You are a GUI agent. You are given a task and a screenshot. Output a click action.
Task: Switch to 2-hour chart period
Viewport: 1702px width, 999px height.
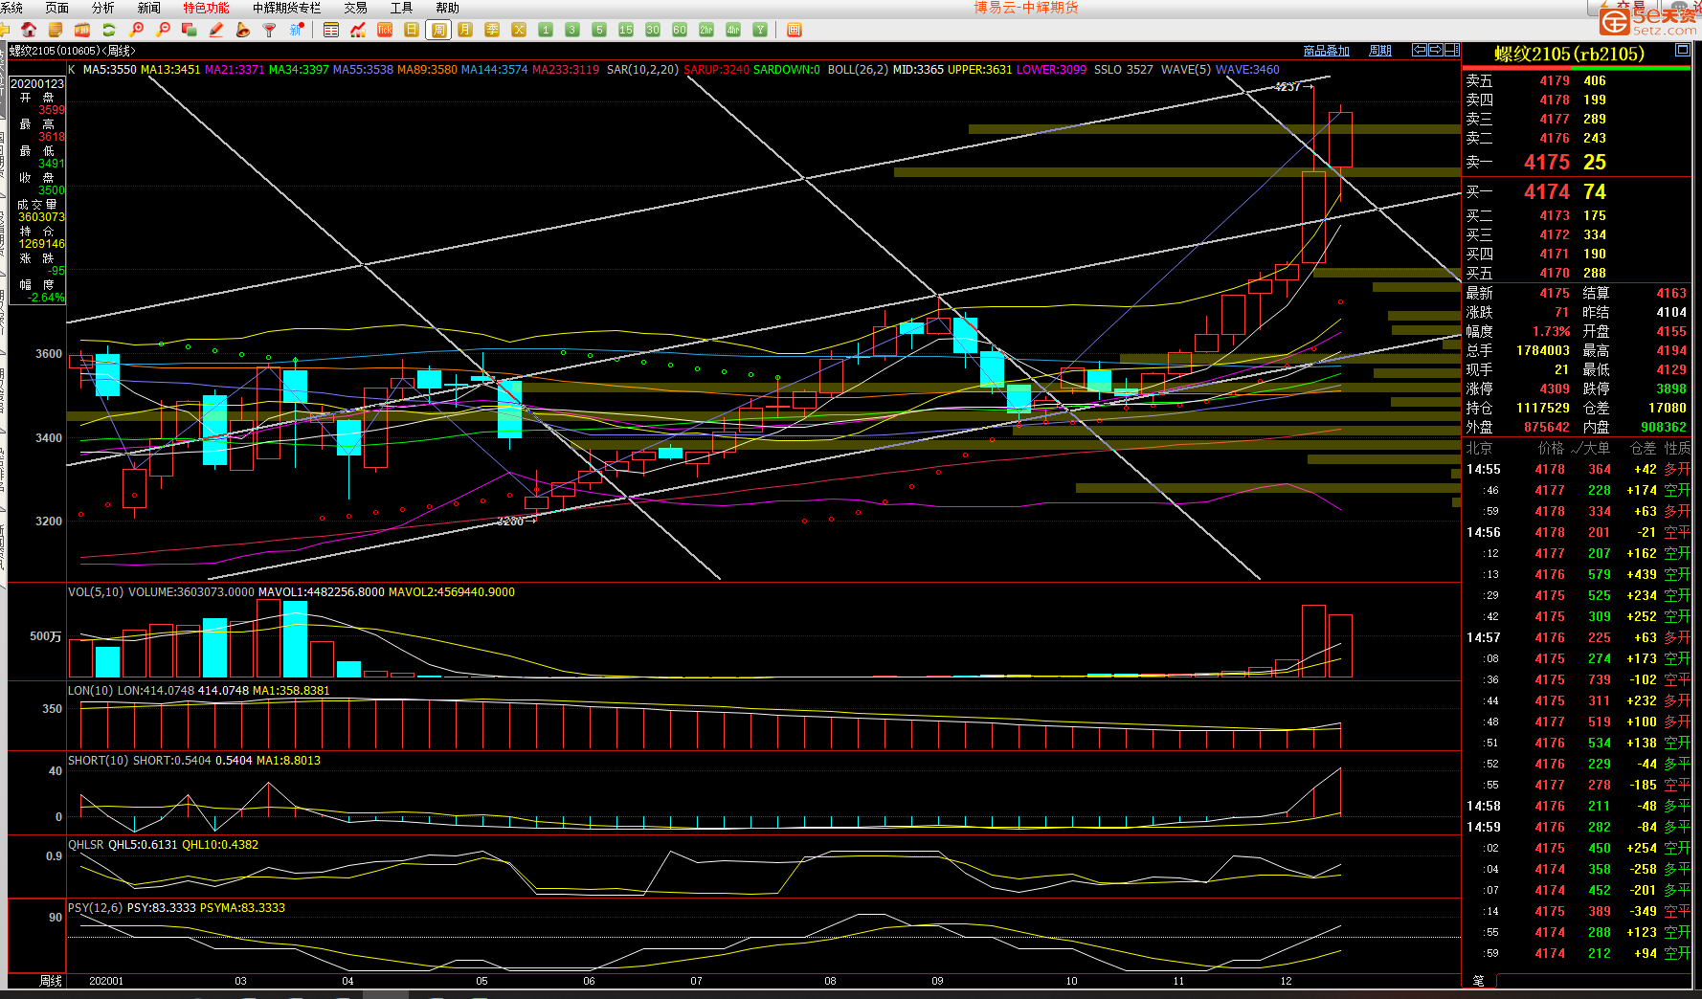tap(706, 30)
